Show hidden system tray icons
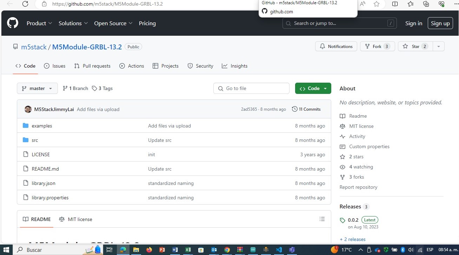This screenshot has width=459, height=255. 360,250
